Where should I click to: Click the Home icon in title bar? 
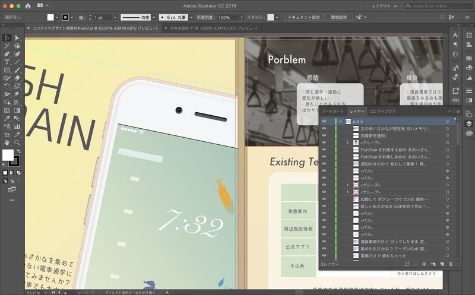(28, 6)
